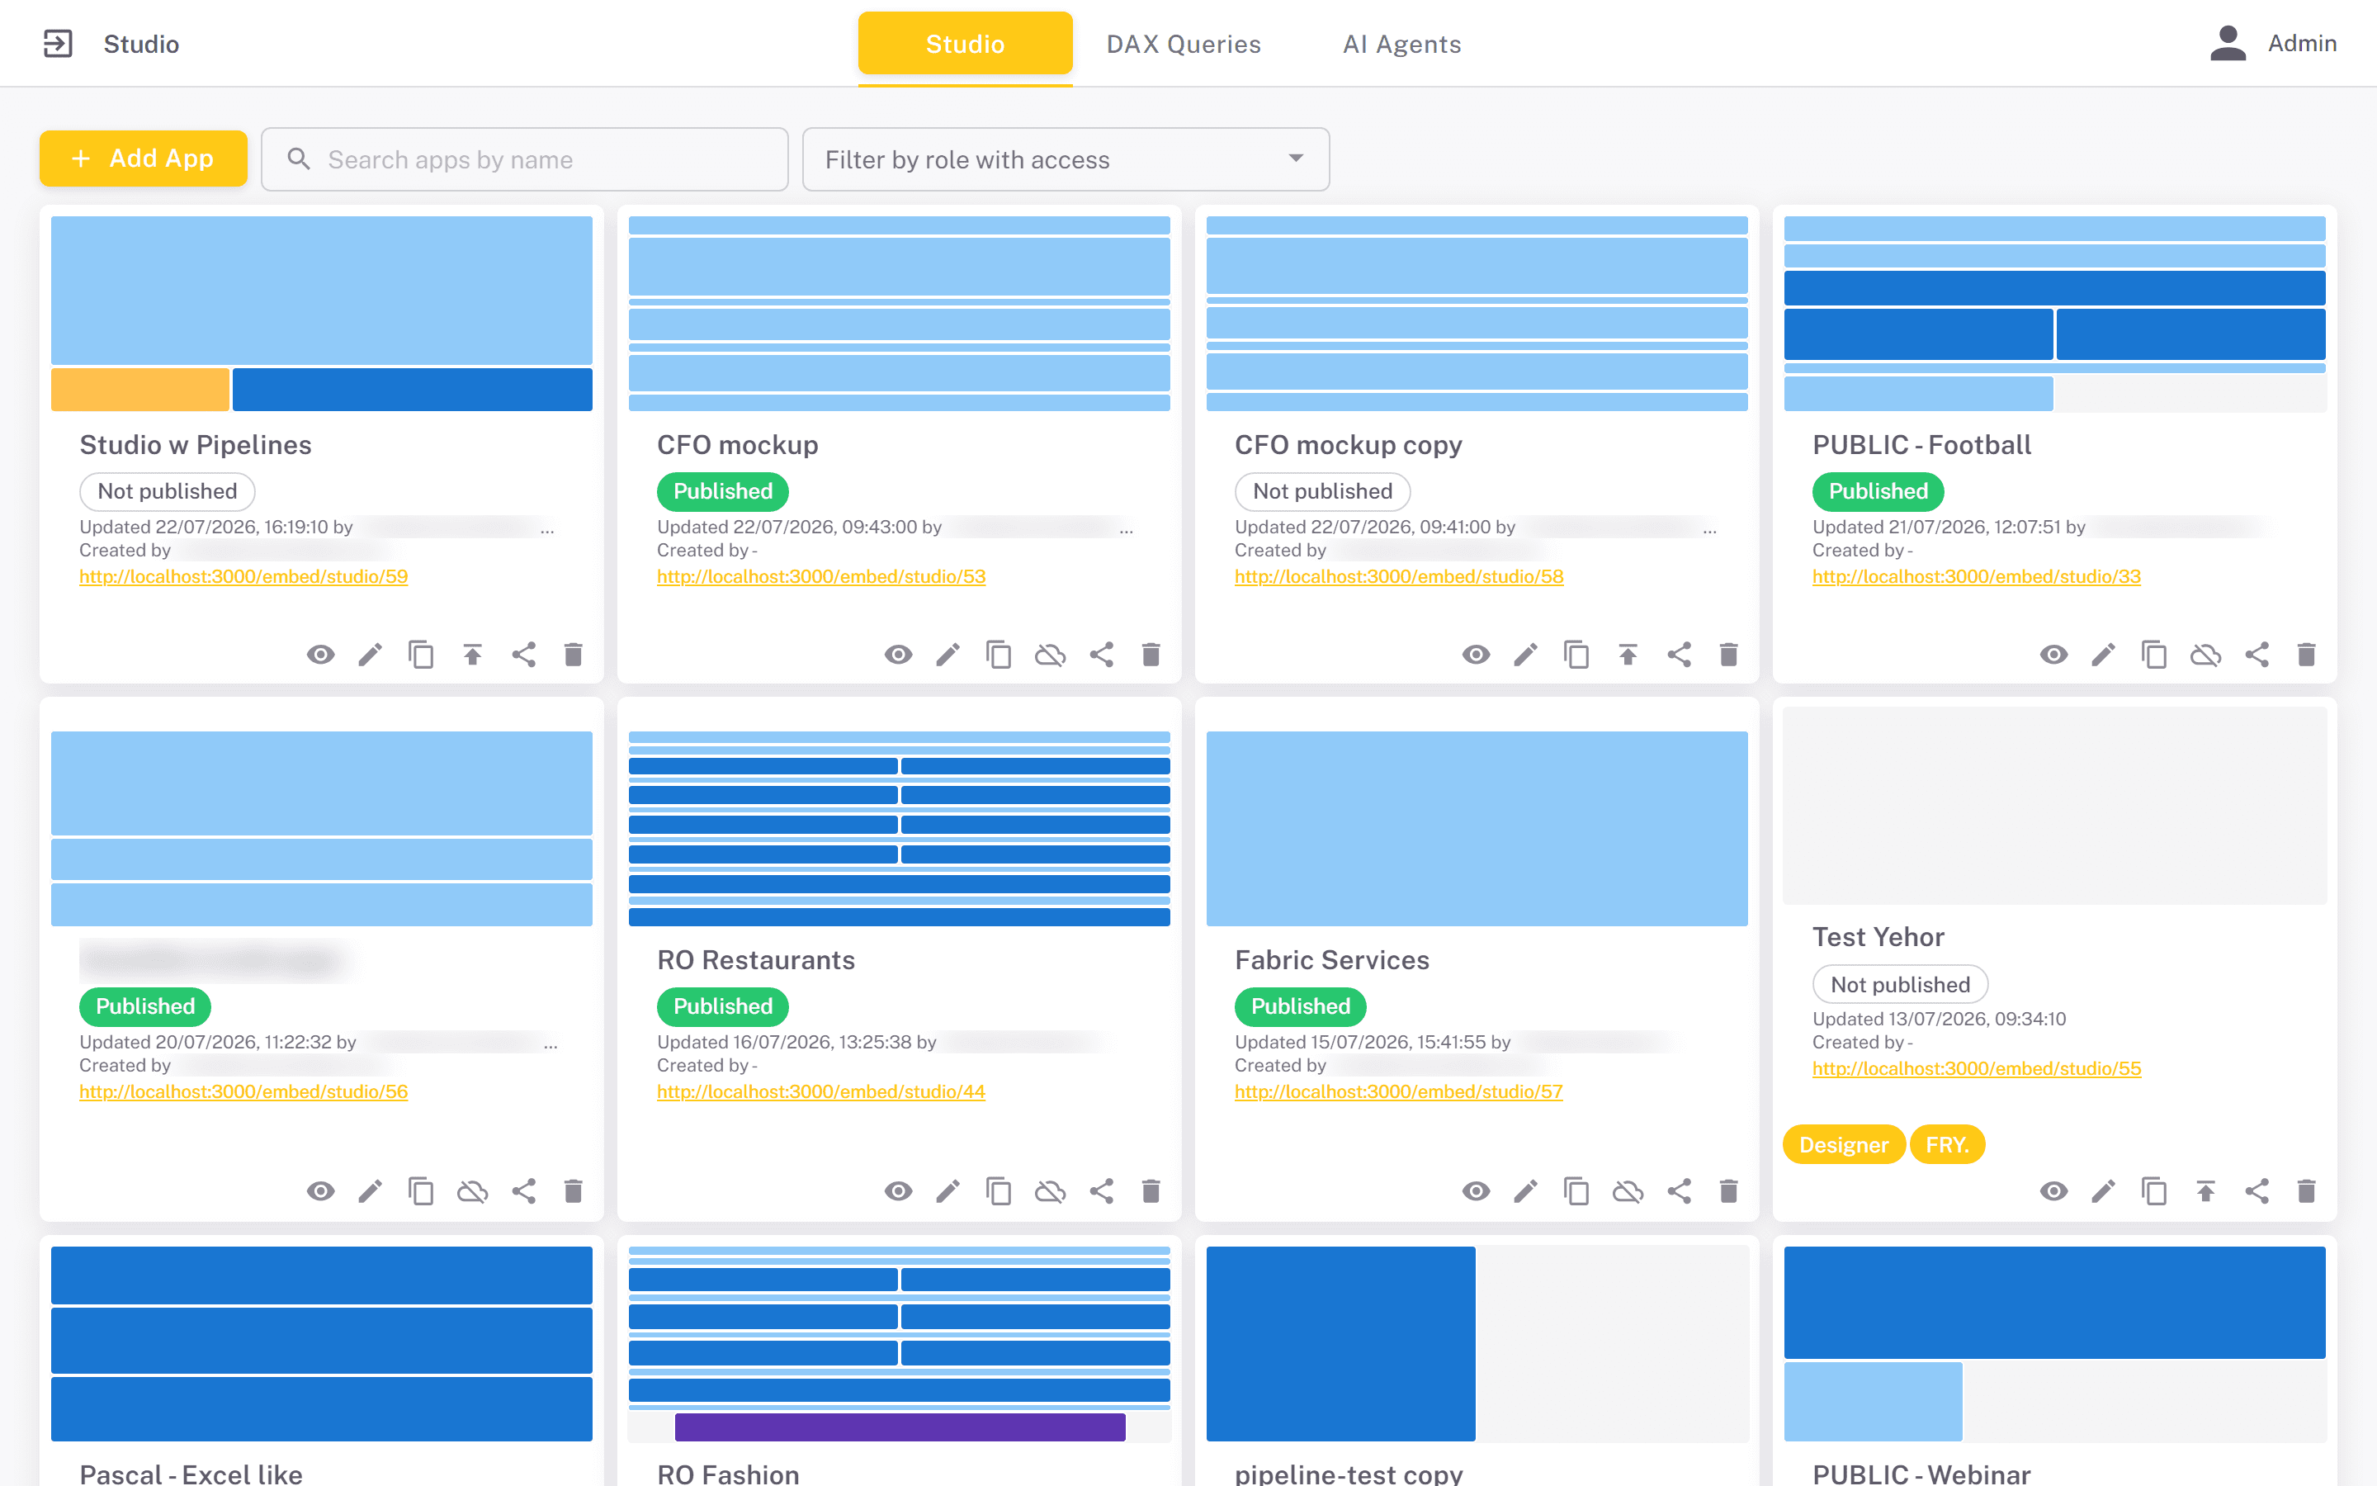Open the PUBLIC - Football layout thumbnail
The image size is (2377, 1486).
tap(2055, 314)
